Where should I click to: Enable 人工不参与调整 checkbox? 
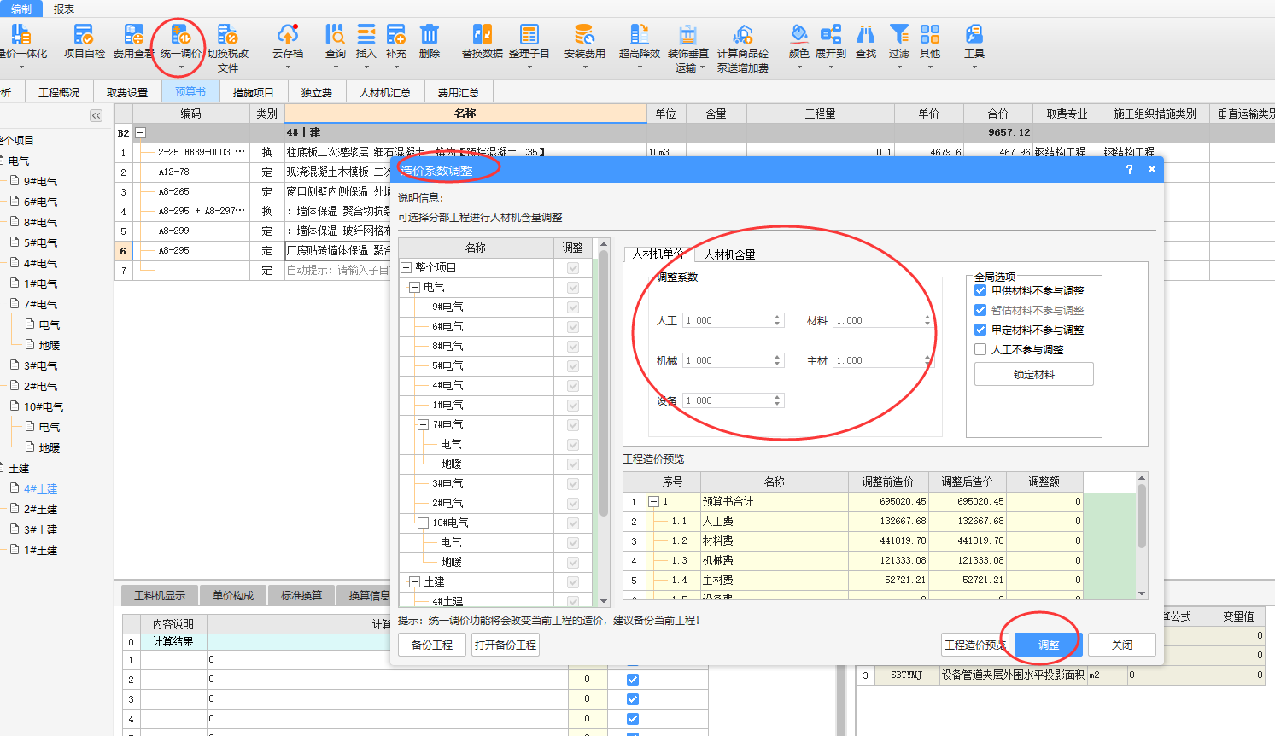point(980,349)
